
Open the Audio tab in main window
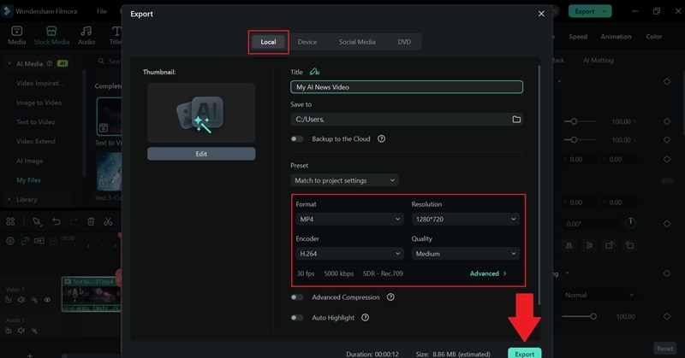[x=86, y=35]
